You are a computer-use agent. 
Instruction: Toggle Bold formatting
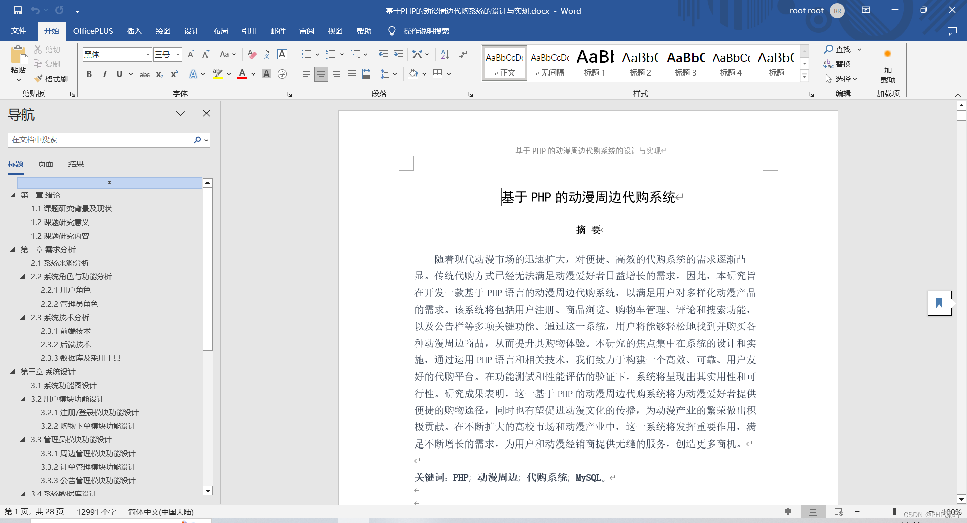click(89, 74)
